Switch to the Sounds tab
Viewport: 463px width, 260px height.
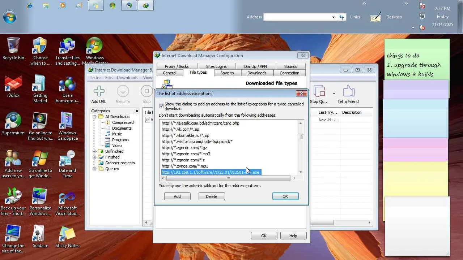[x=290, y=66]
